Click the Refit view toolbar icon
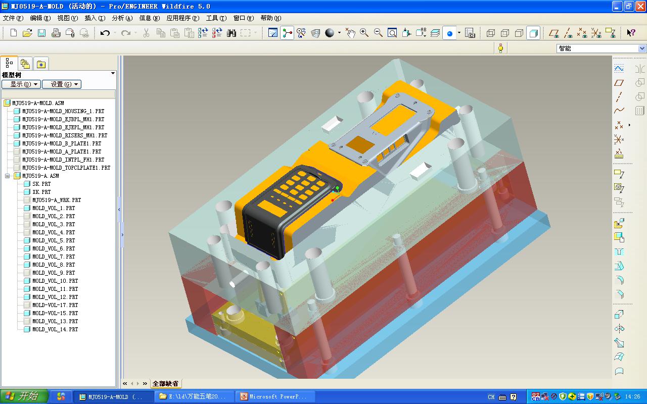647x404 pixels. tap(392, 33)
